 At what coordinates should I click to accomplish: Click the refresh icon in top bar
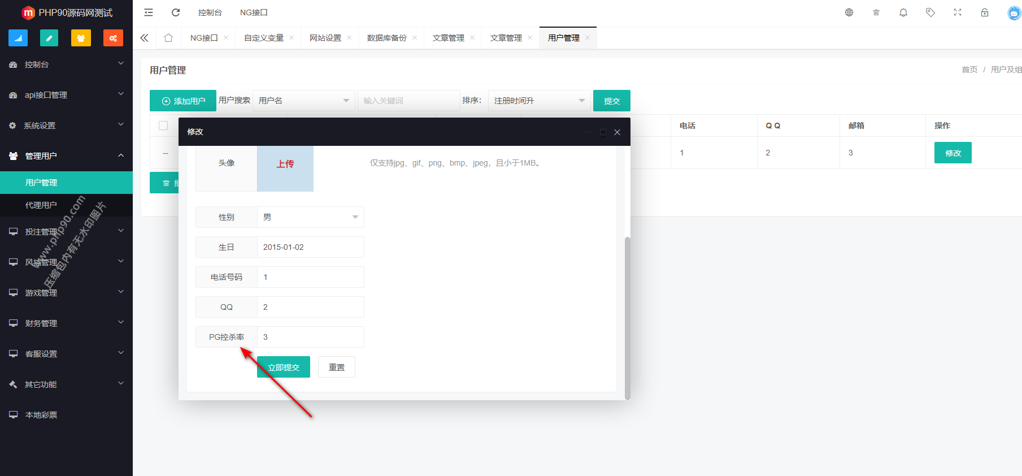click(176, 12)
